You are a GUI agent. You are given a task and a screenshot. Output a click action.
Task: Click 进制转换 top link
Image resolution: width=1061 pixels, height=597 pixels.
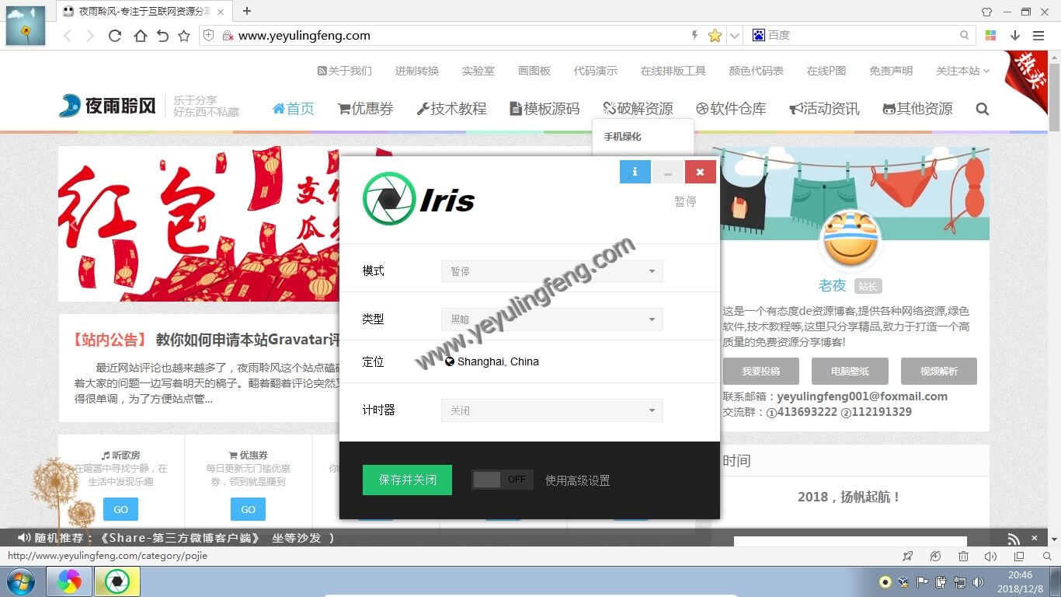[416, 71]
